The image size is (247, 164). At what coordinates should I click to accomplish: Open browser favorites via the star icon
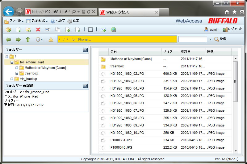click(x=234, y=12)
